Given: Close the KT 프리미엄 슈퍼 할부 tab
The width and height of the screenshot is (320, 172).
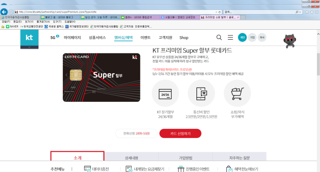Looking at the screenshot, I should pyautogui.click(x=238, y=17).
